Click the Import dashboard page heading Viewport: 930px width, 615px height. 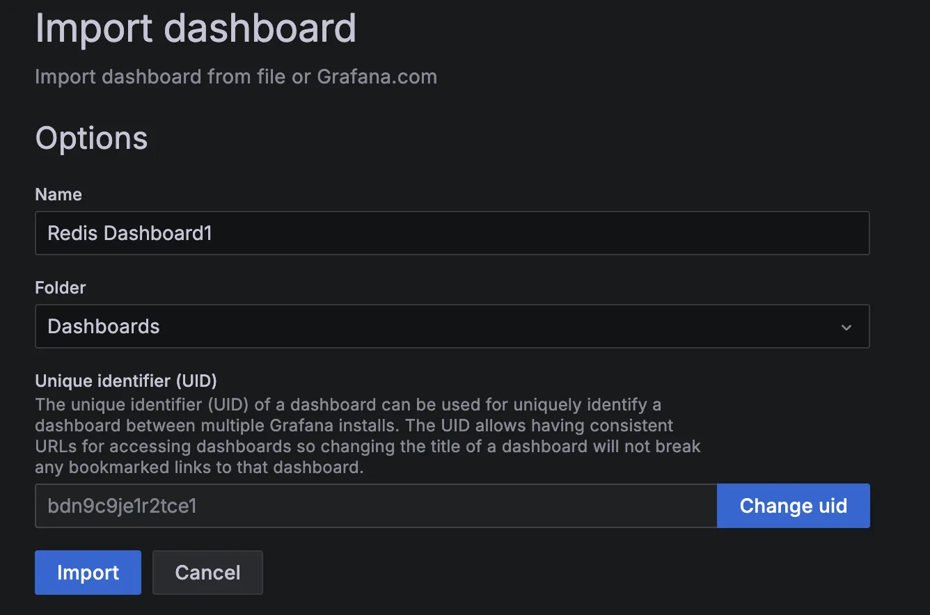click(196, 29)
